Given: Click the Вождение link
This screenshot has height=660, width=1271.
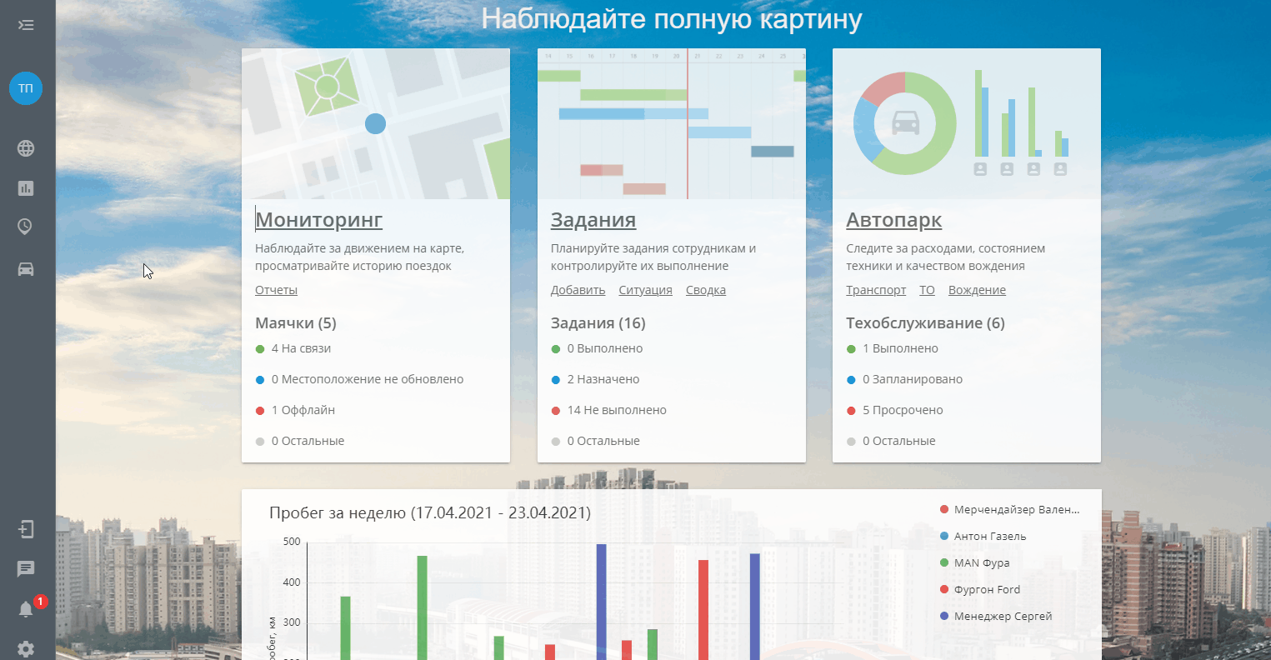Looking at the screenshot, I should pyautogui.click(x=977, y=290).
